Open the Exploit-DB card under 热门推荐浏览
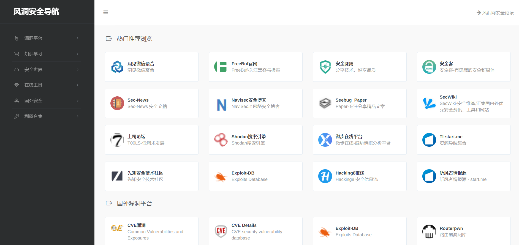519x245 pixels. pyautogui.click(x=256, y=176)
